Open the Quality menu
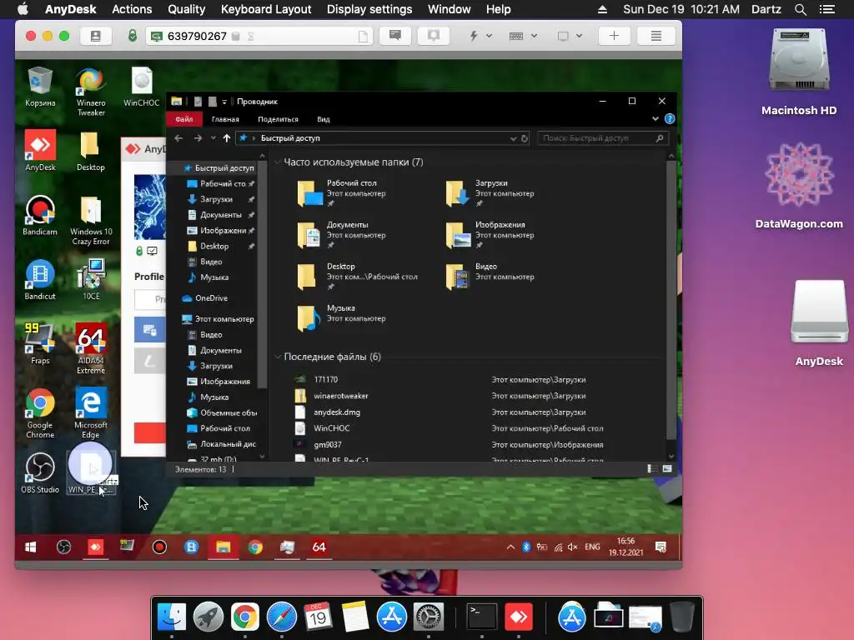Viewport: 854px width, 640px height. [186, 9]
